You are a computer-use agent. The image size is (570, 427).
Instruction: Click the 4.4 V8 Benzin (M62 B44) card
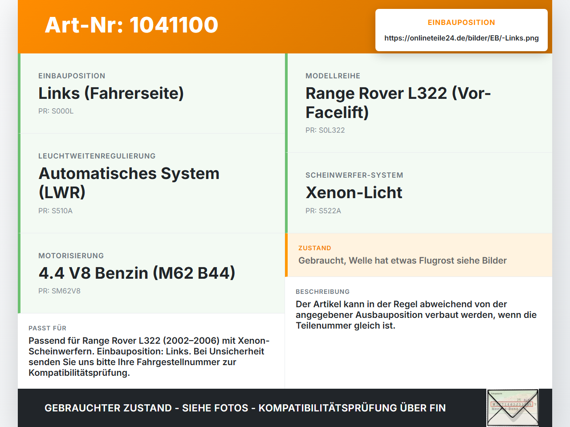coord(151,273)
